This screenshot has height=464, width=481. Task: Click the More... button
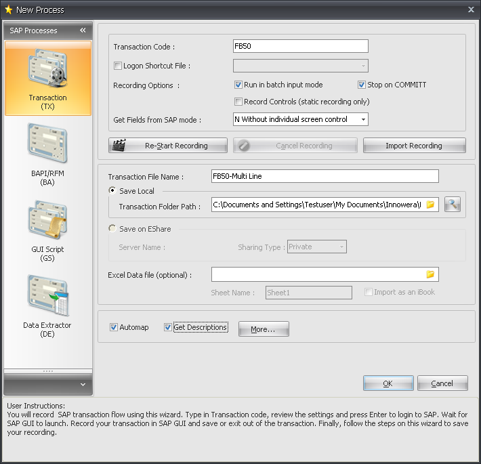pos(264,329)
